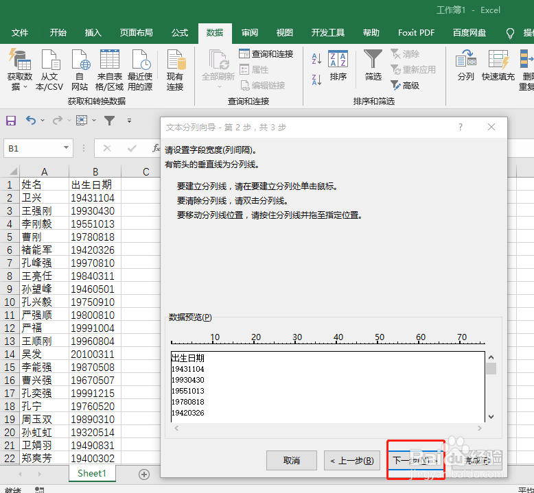The height and width of the screenshot is (493, 534).
Task: Open Foxit PDF tab
Action: (416, 33)
